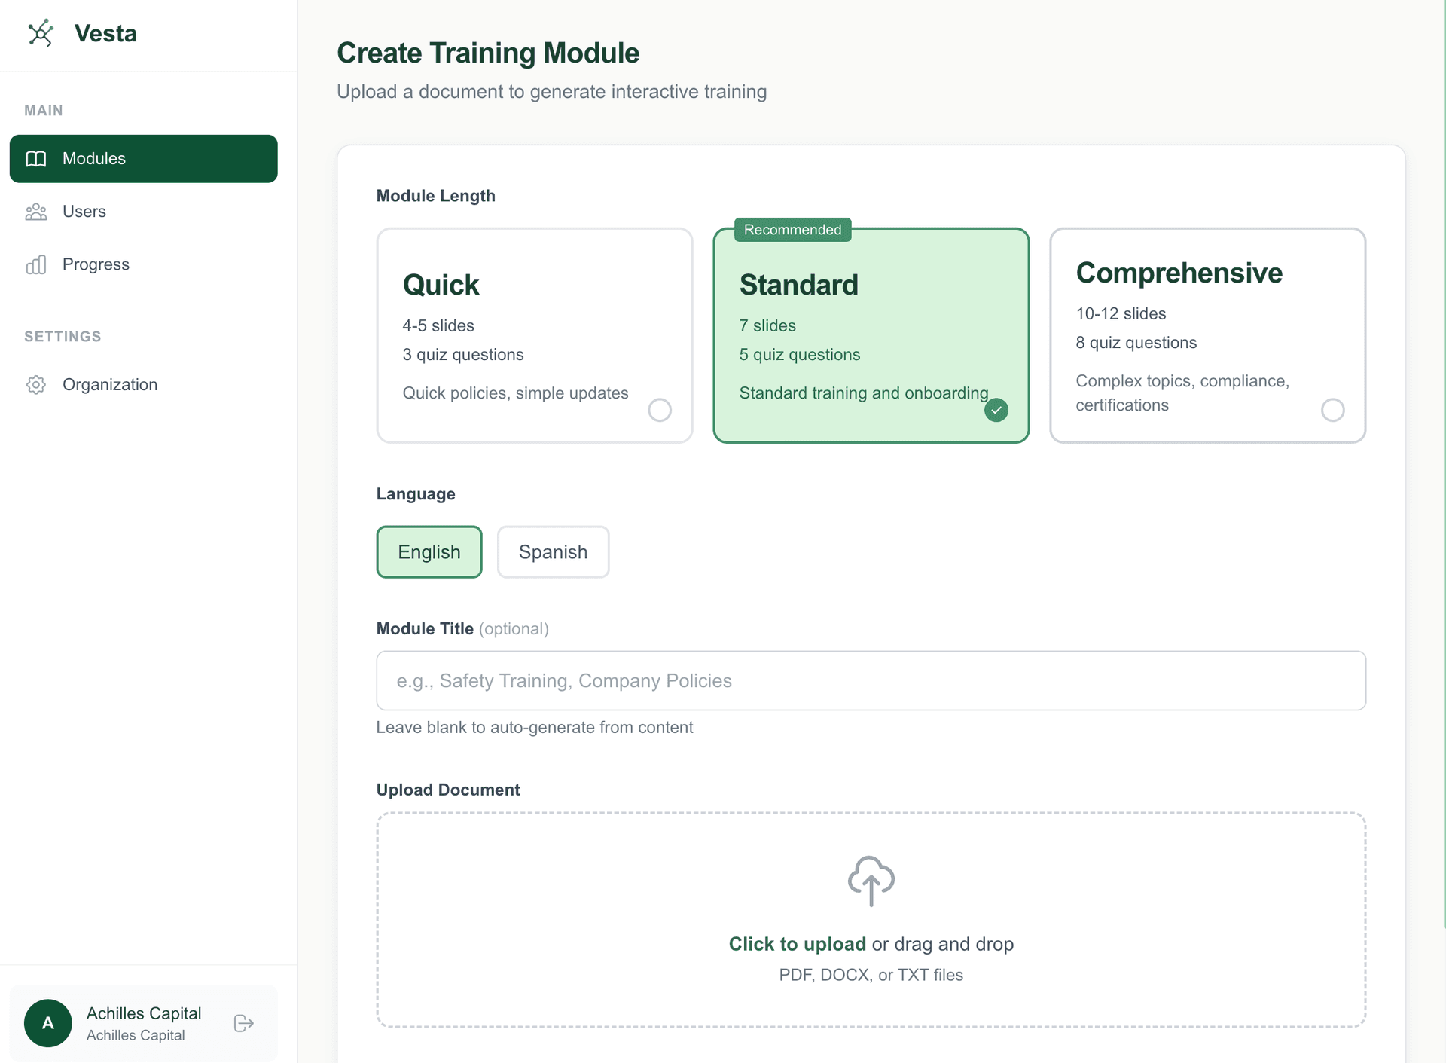The height and width of the screenshot is (1063, 1446).
Task: Click the Progress chart icon
Action: pos(36,264)
